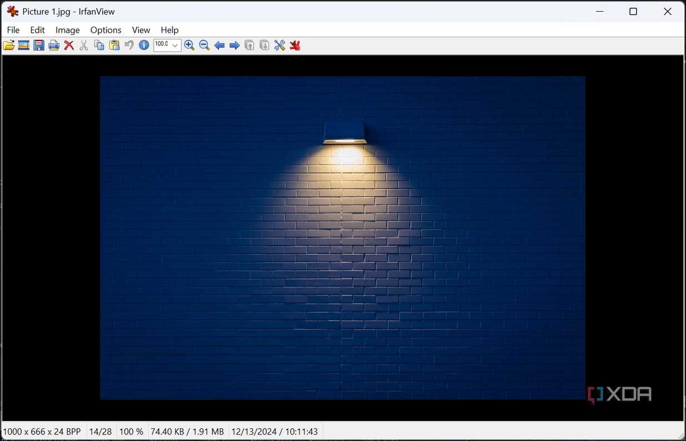The height and width of the screenshot is (441, 686).
Task: Open the Edit menu
Action: click(x=38, y=30)
